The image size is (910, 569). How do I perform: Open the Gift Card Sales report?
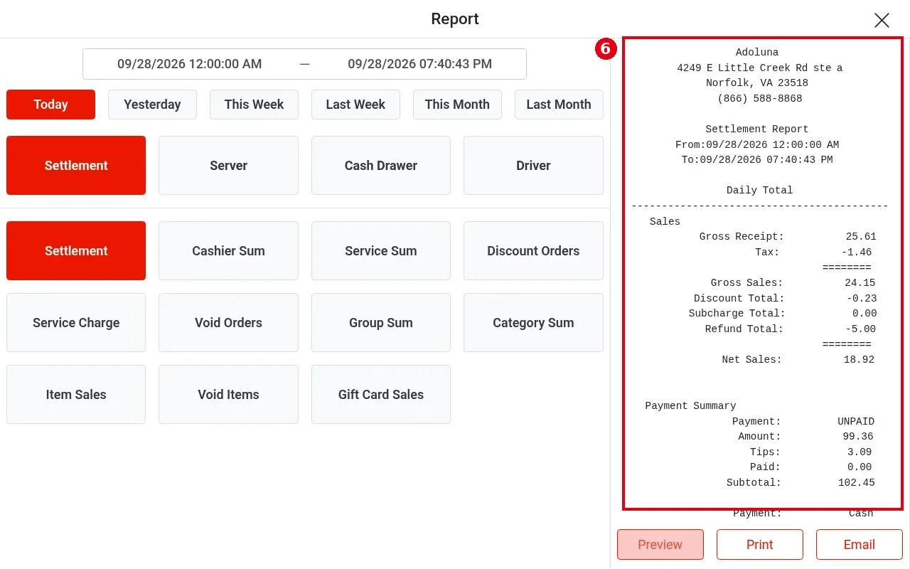pyautogui.click(x=381, y=395)
